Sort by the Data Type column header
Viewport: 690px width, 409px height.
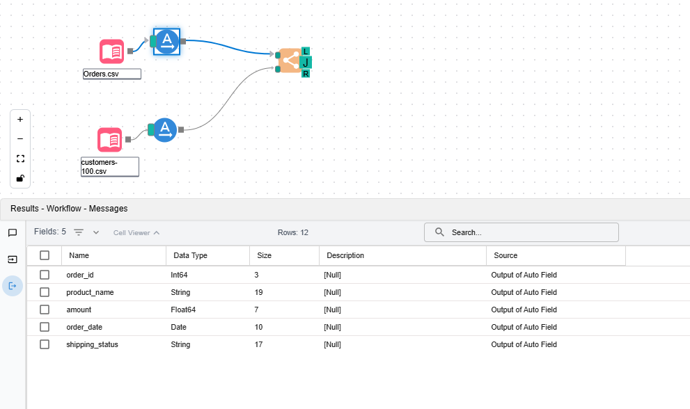(x=189, y=255)
